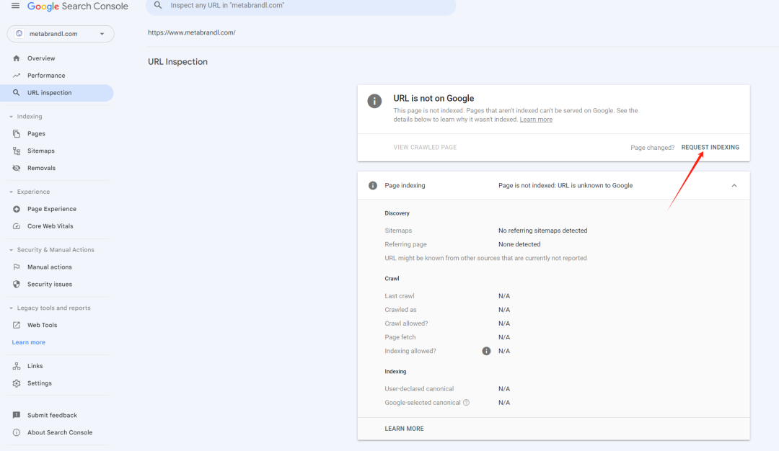The width and height of the screenshot is (779, 451).
Task: Focus the Inspect any URL search field
Action: [301, 6]
